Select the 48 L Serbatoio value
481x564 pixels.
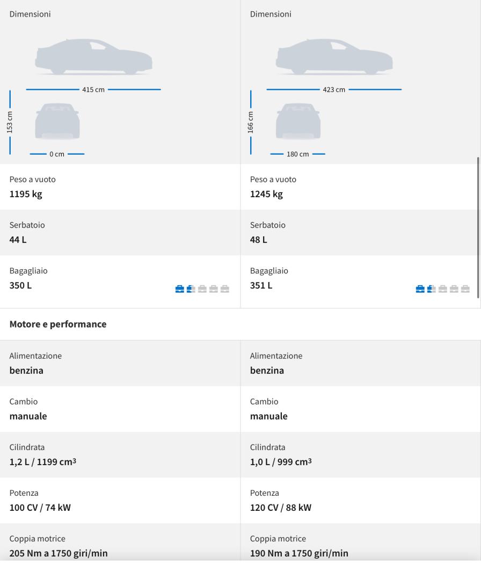[x=259, y=240]
